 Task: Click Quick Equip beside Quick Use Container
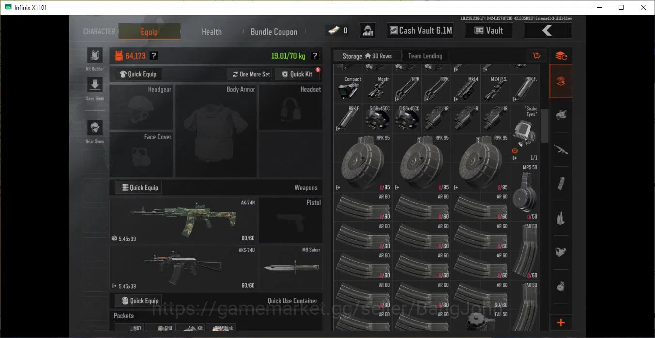(x=138, y=301)
